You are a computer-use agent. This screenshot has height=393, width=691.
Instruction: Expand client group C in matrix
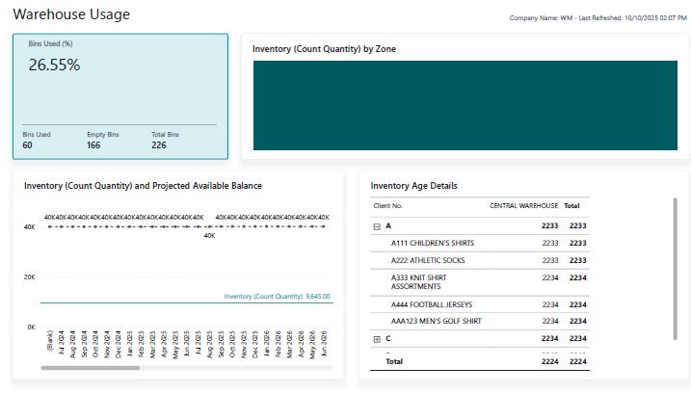tap(377, 339)
